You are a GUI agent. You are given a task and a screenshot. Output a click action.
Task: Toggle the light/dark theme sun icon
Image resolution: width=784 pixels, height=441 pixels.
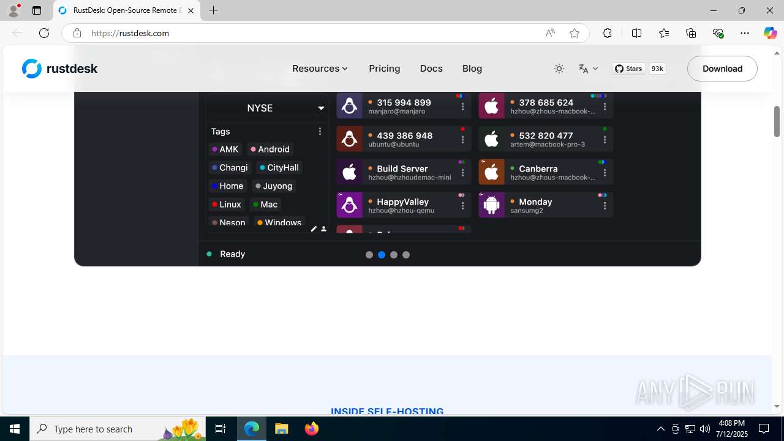click(x=559, y=69)
